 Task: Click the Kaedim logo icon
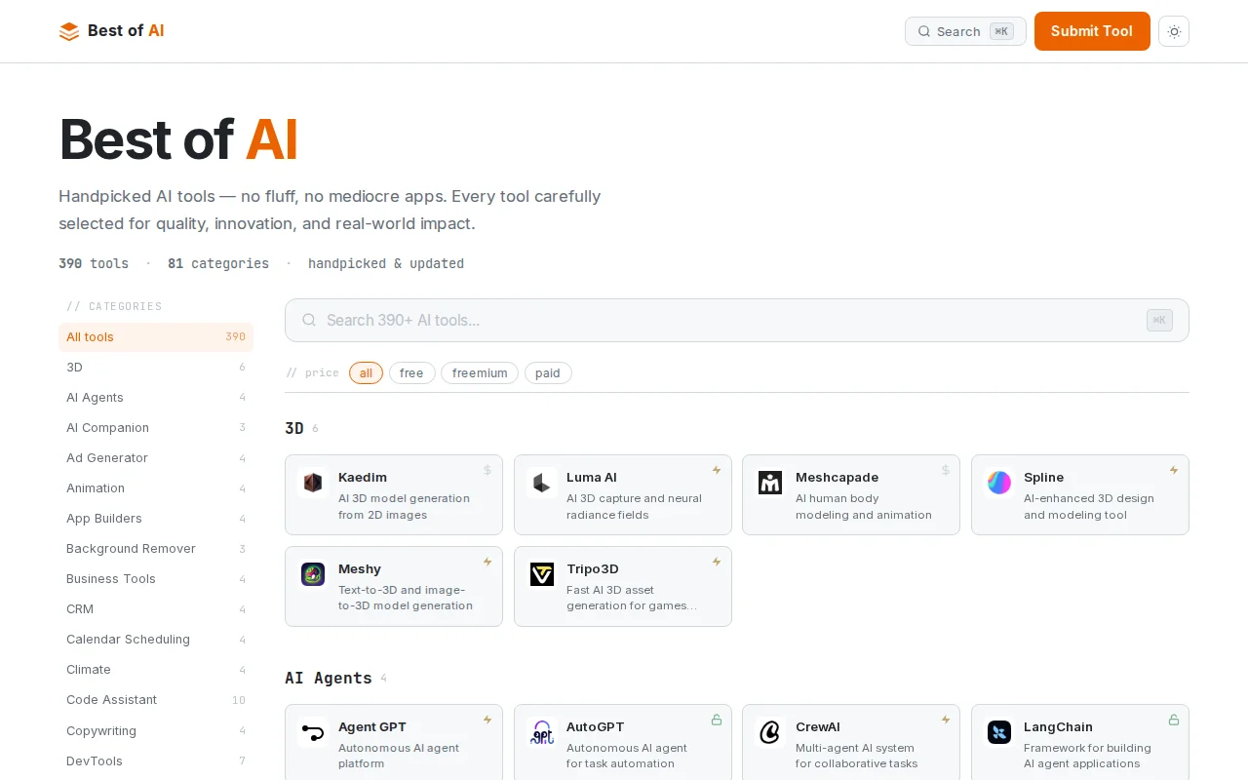(x=313, y=483)
